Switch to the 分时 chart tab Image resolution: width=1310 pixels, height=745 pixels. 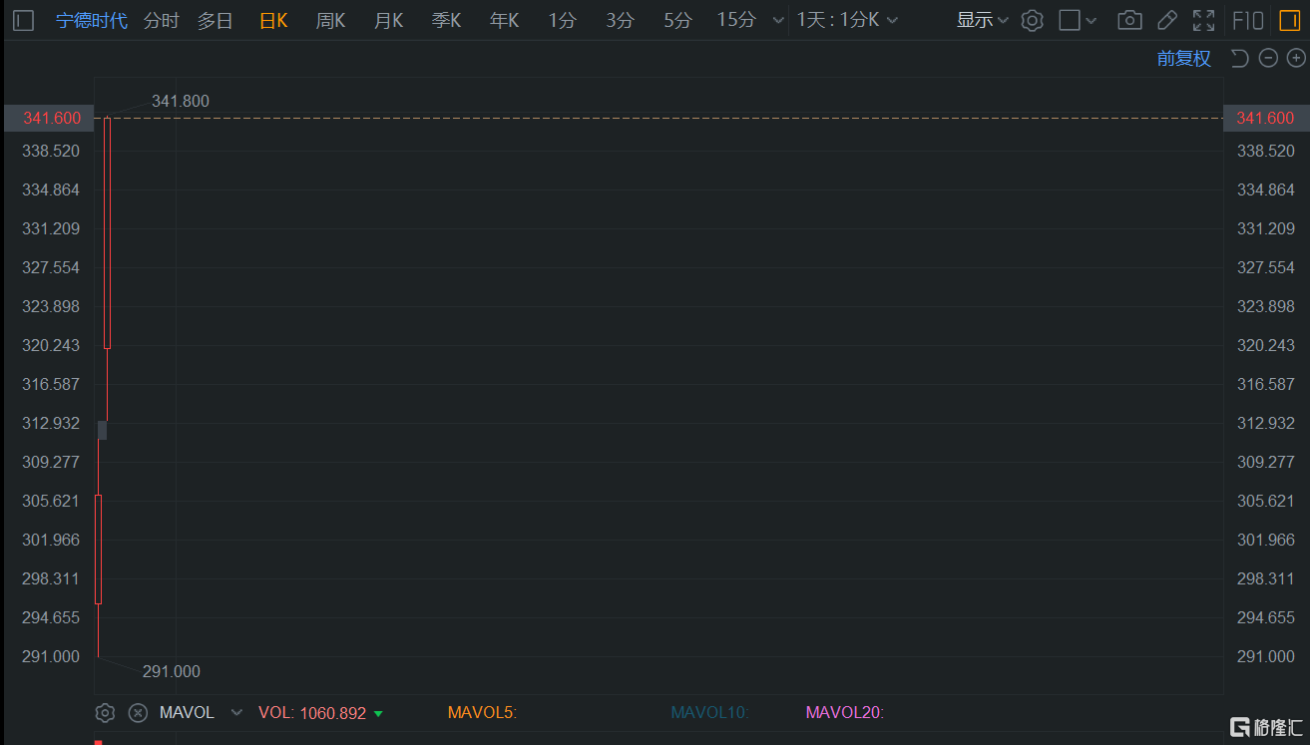pyautogui.click(x=162, y=20)
